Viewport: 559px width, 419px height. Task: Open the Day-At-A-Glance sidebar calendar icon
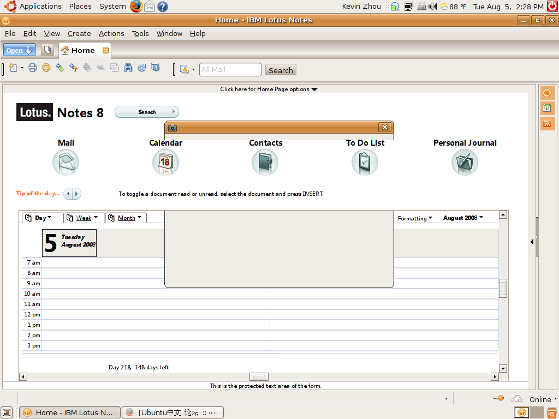pos(547,108)
